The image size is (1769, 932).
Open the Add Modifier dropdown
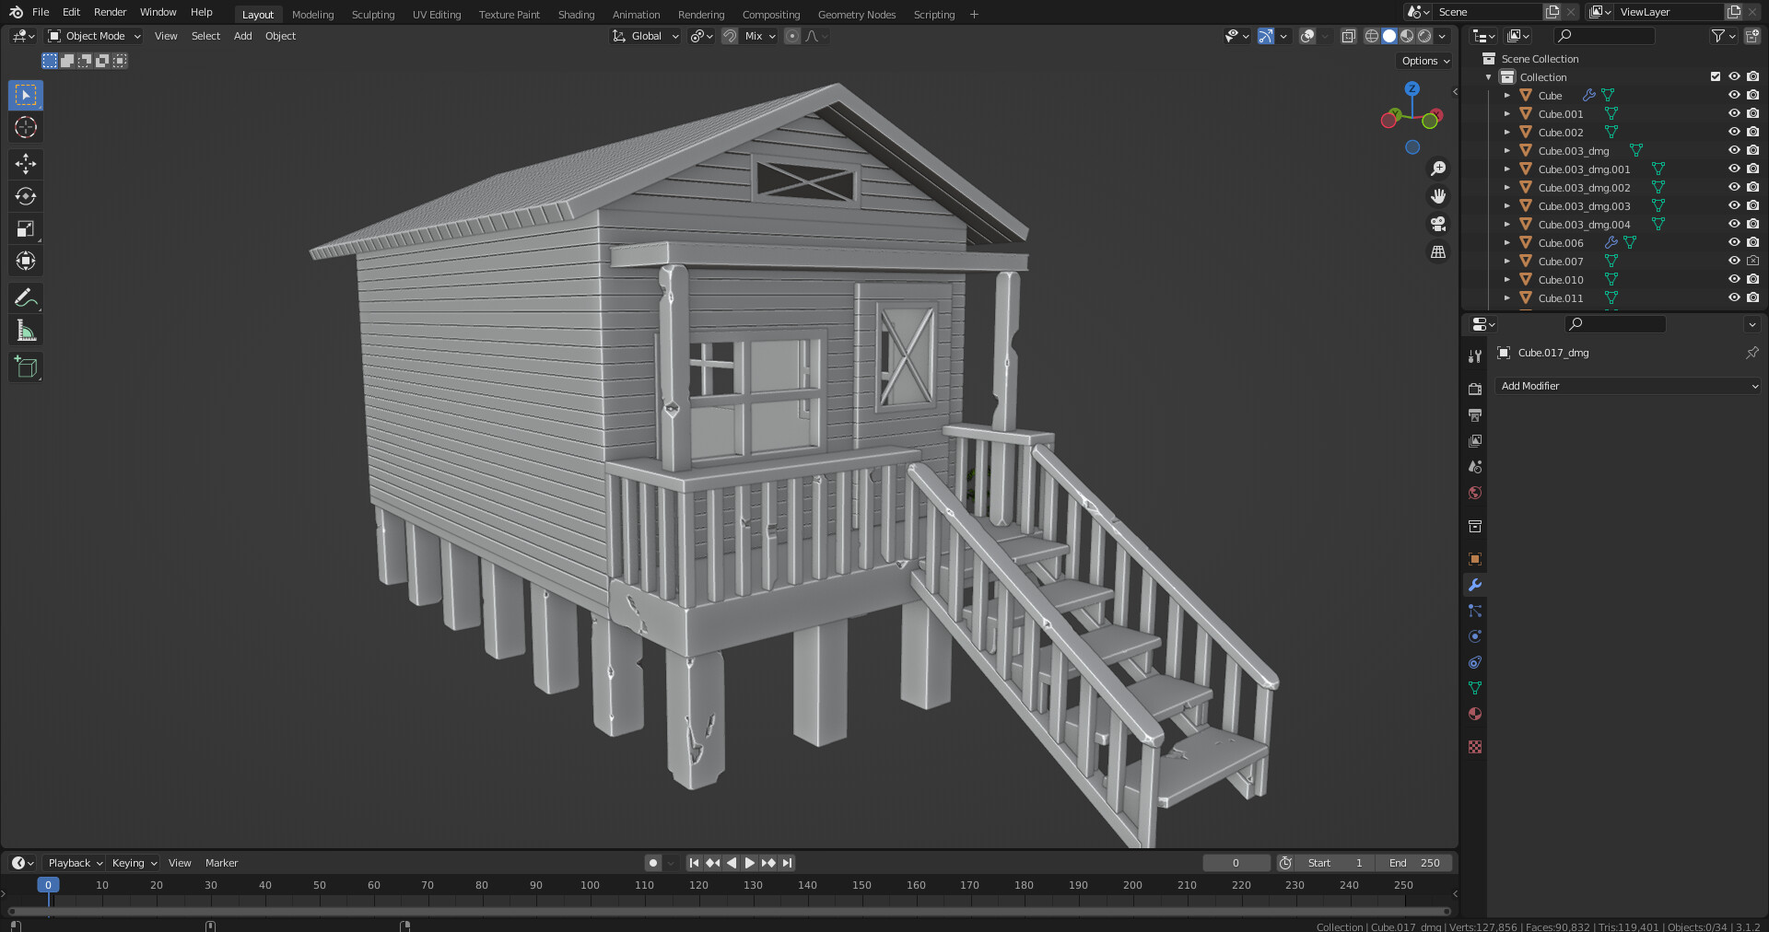pos(1628,386)
